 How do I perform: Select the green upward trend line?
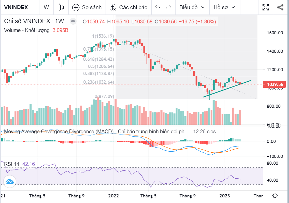tap(227, 89)
